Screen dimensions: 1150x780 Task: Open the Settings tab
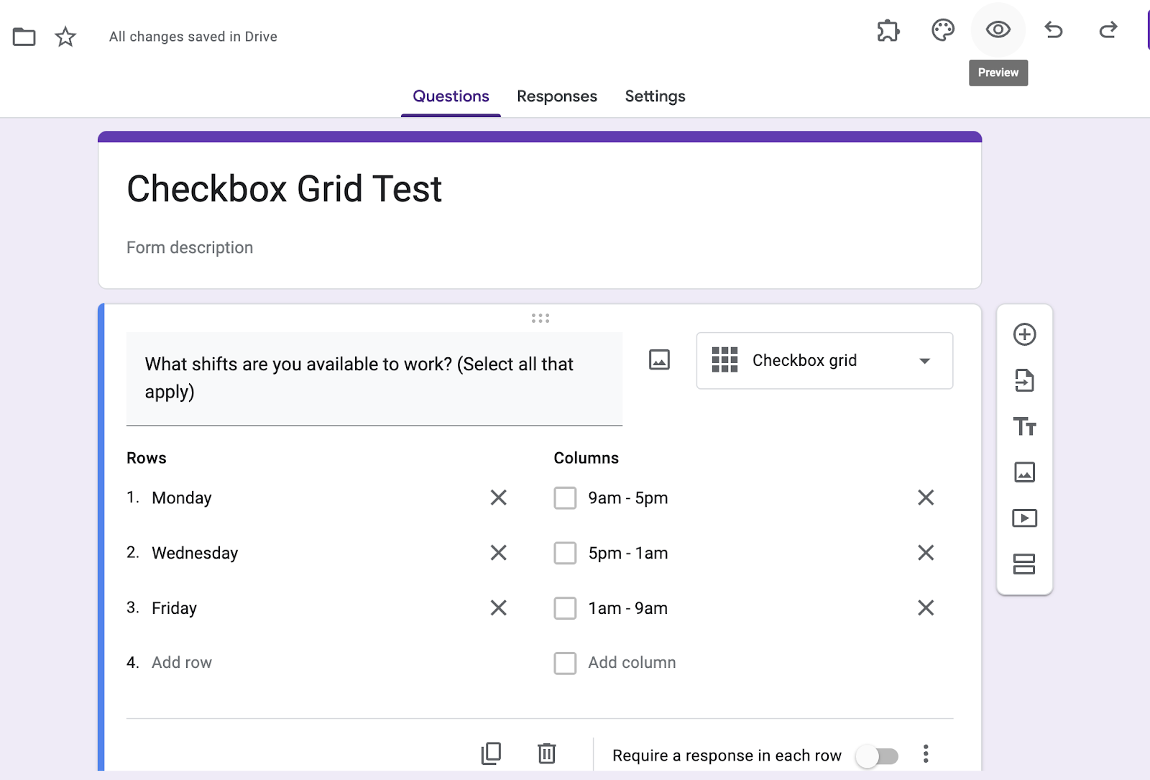655,96
